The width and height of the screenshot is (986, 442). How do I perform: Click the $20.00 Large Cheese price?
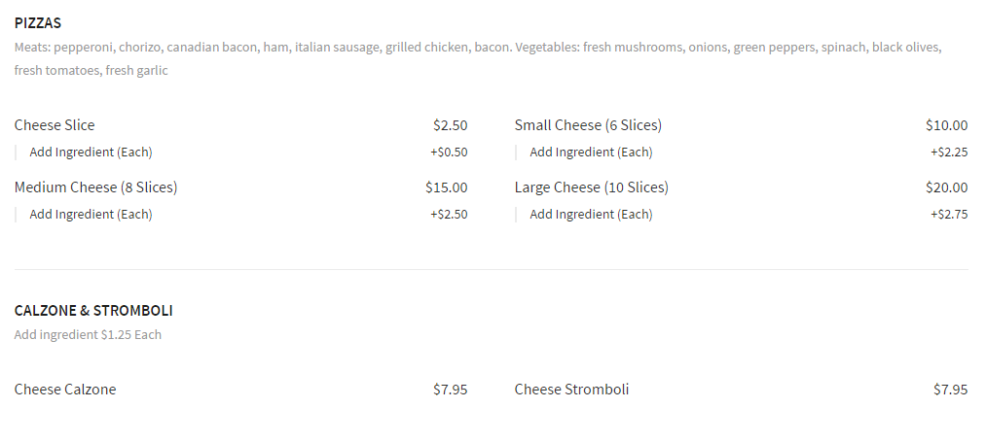(946, 187)
